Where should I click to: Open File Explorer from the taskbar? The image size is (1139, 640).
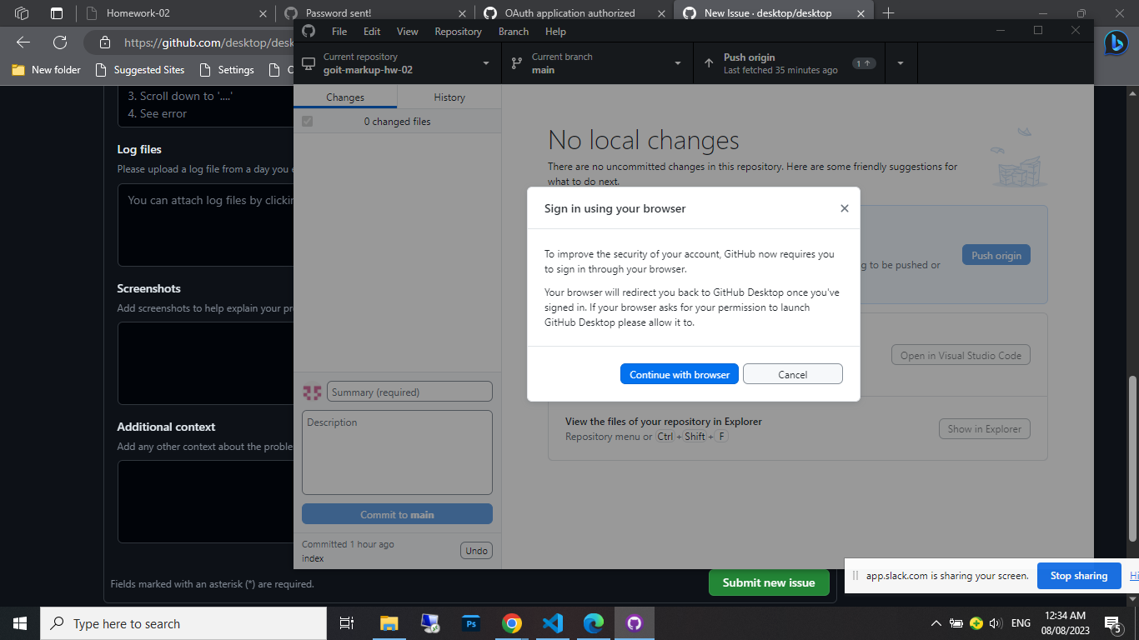click(x=389, y=622)
